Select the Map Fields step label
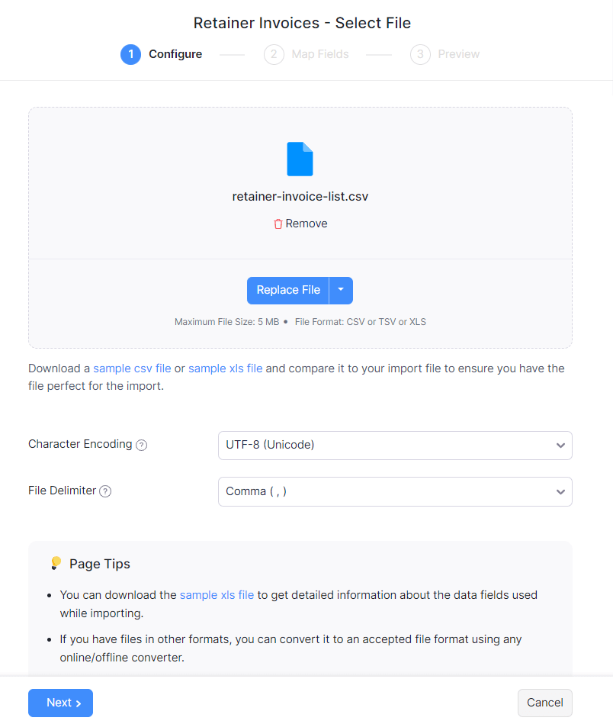613x724 pixels. [x=320, y=54]
